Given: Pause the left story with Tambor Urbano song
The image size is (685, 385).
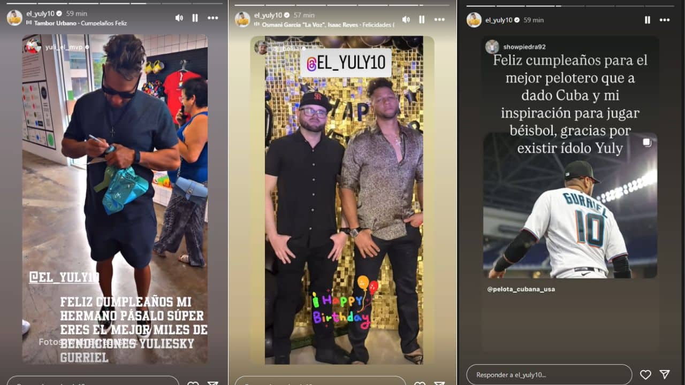Looking at the screenshot, I should tap(195, 18).
